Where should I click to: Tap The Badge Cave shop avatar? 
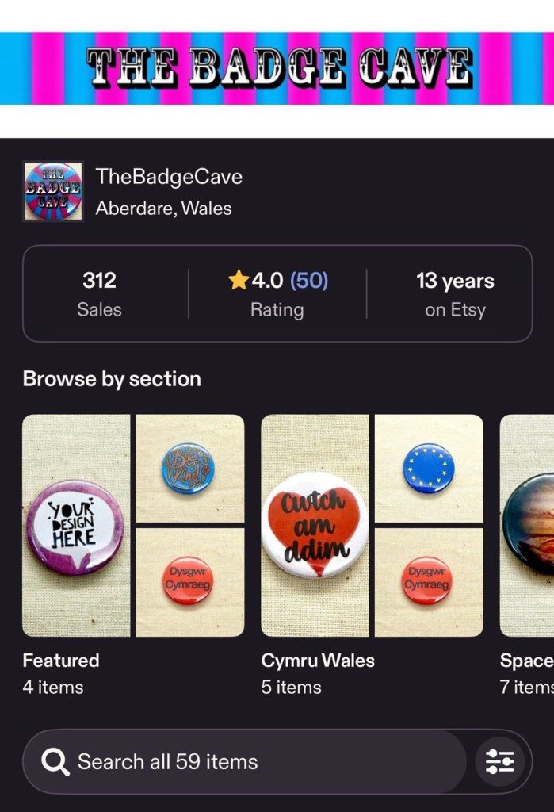click(53, 191)
